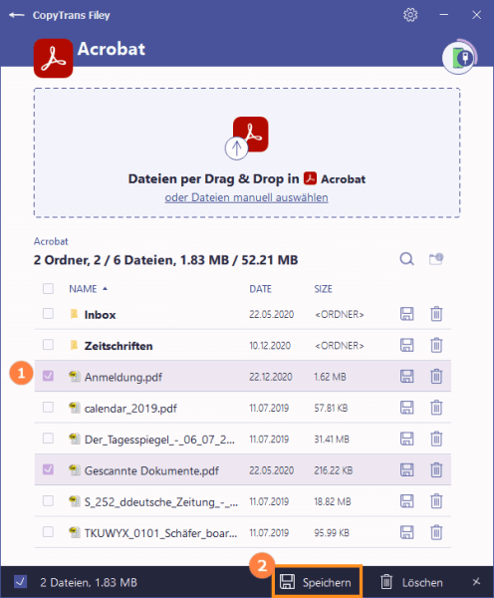This screenshot has height=598, width=494.
Task: Delete the Zeitschriften folder
Action: point(436,345)
